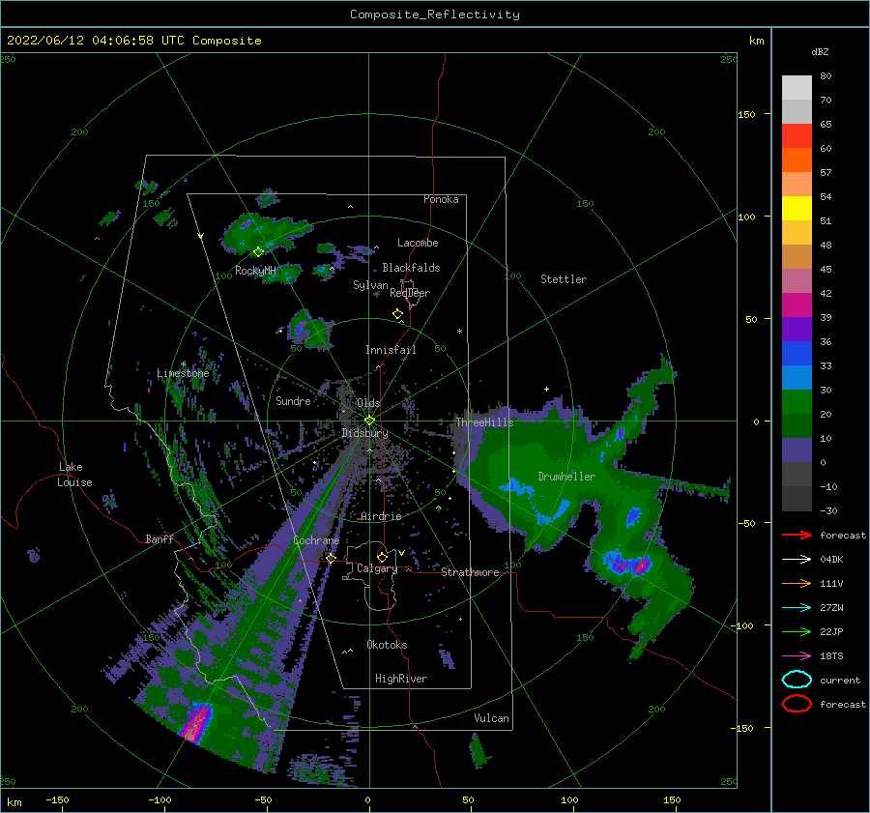Click the RockyMH label
The width and height of the screenshot is (870, 813).
tap(255, 271)
